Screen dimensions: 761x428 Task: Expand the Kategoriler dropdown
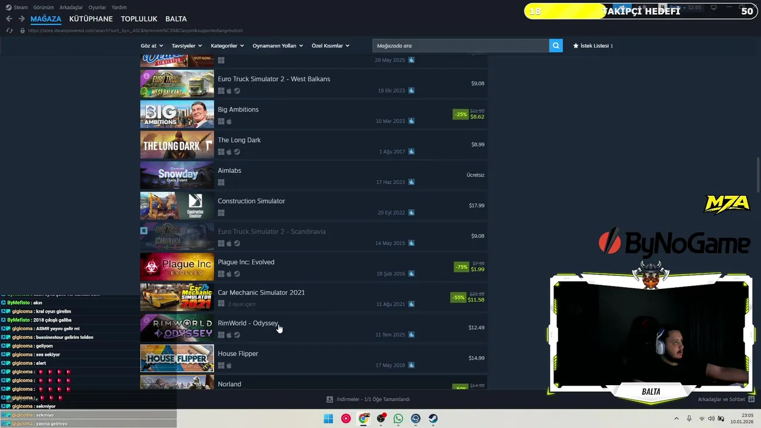click(227, 46)
